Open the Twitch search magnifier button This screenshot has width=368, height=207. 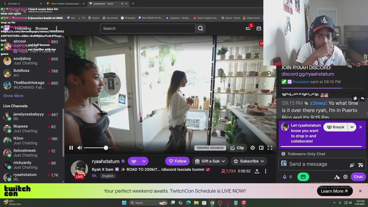click(200, 28)
